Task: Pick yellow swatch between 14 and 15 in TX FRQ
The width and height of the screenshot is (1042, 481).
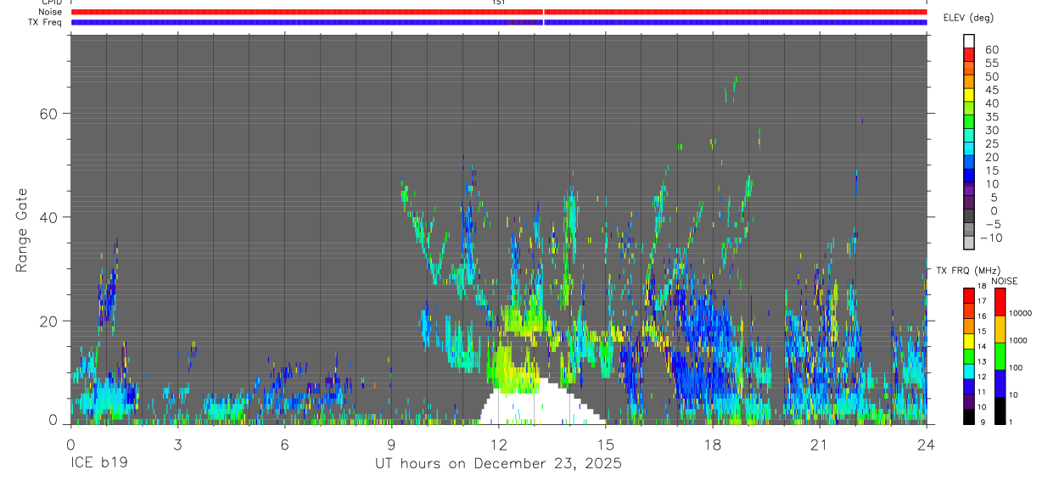Action: pos(969,340)
